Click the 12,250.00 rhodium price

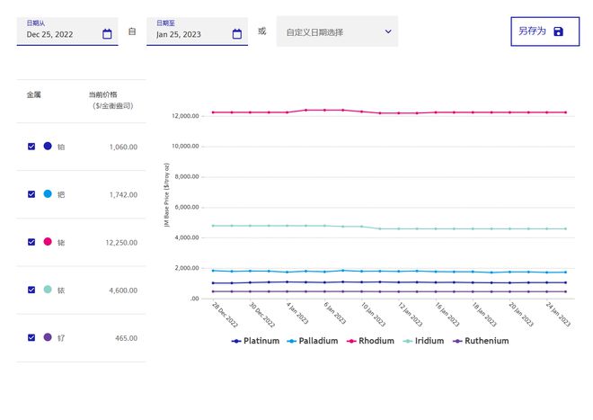121,243
